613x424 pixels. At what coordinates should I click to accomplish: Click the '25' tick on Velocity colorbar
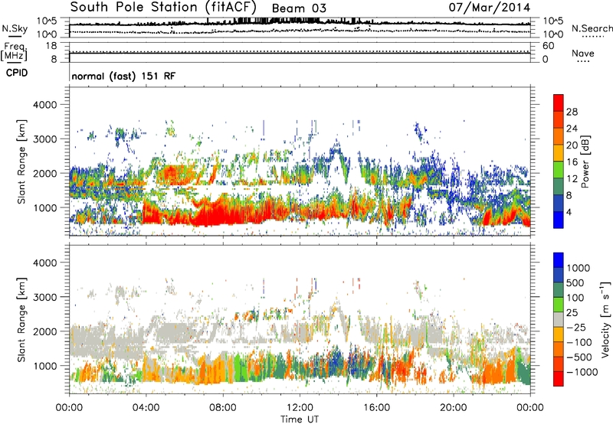click(x=572, y=312)
